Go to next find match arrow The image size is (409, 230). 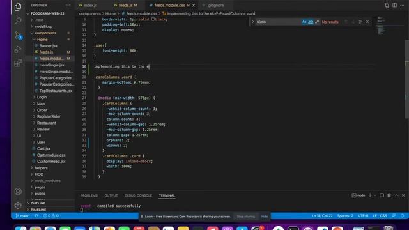353,22
